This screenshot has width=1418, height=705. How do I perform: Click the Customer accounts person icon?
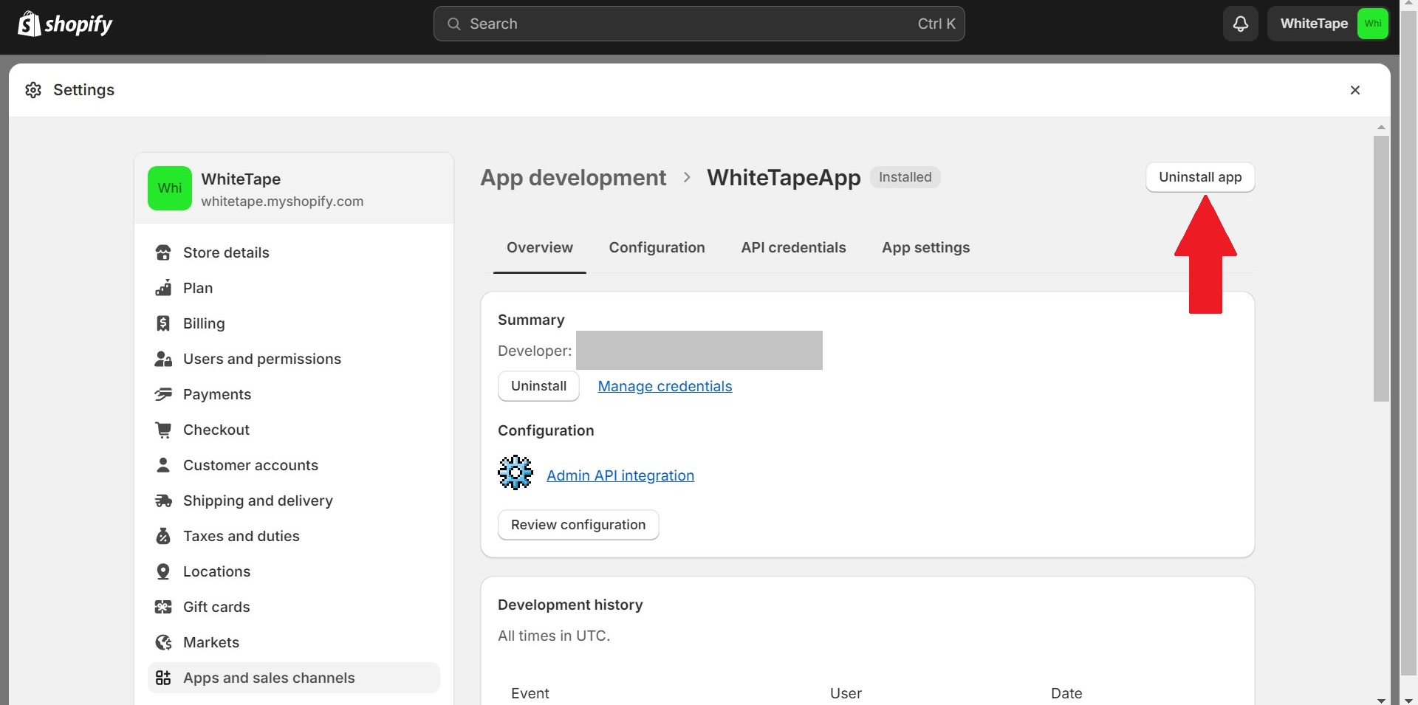[x=163, y=465]
